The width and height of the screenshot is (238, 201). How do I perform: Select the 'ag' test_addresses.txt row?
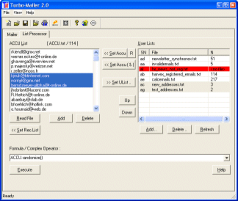(184, 90)
